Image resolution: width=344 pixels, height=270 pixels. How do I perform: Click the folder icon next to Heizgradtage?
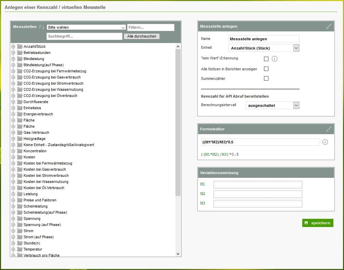19,139
